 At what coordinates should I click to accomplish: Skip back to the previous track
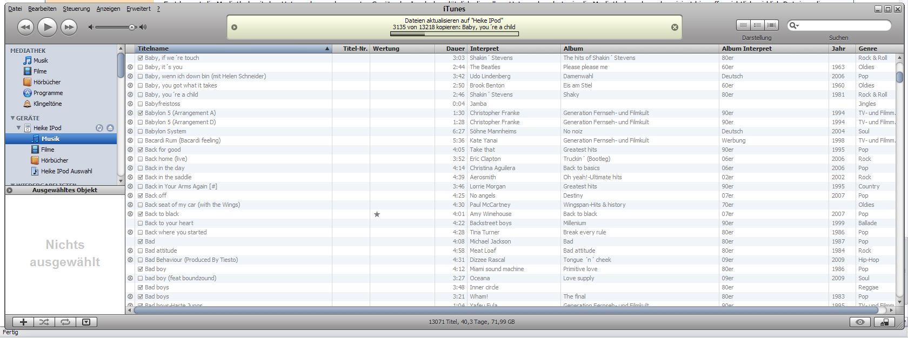pos(25,27)
